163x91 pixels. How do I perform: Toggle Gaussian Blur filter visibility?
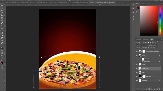click(142, 62)
